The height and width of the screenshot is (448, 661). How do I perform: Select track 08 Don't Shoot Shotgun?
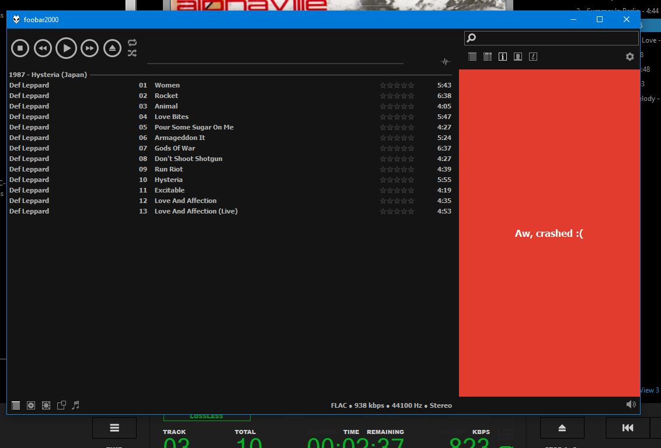(230, 159)
